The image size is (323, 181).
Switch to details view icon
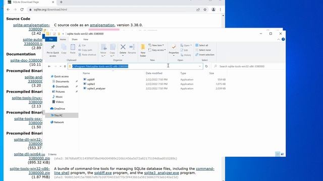pyautogui.click(x=278, y=154)
